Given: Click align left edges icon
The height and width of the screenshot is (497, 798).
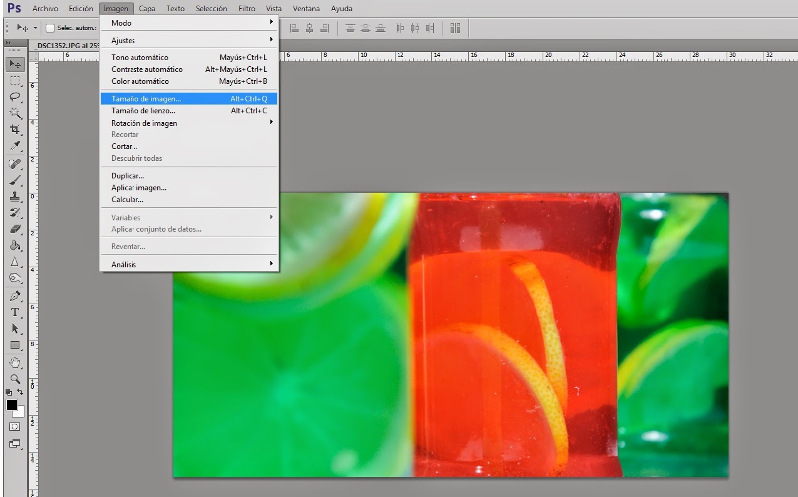Looking at the screenshot, I should coord(294,28).
